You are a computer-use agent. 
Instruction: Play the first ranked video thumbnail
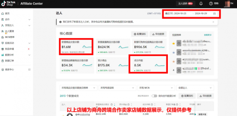coord(179,43)
